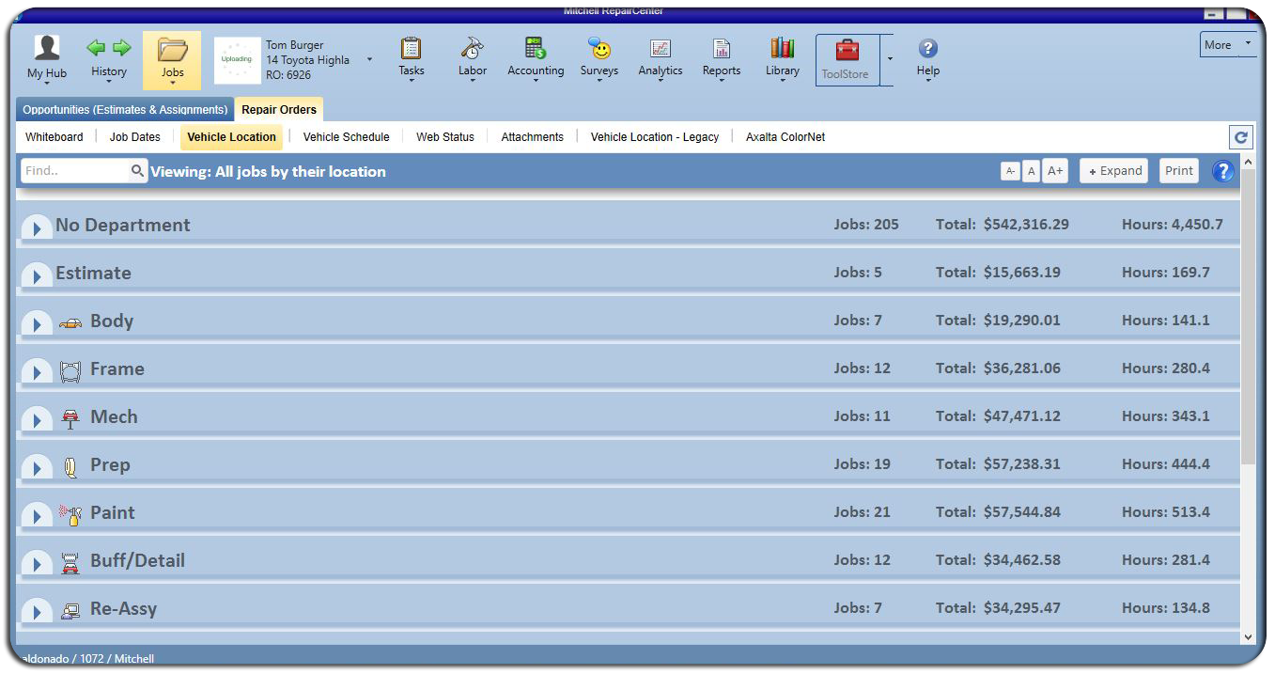Decrease font size with A- button
The height and width of the screenshot is (674, 1275).
click(x=1010, y=171)
